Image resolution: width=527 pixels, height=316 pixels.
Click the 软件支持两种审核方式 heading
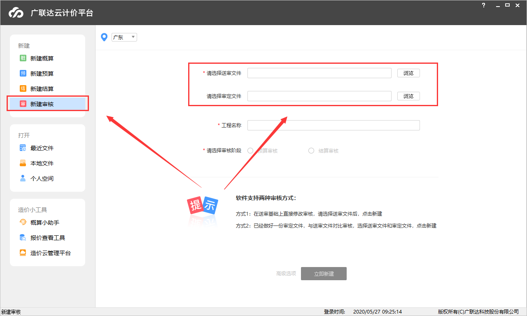coord(266,198)
